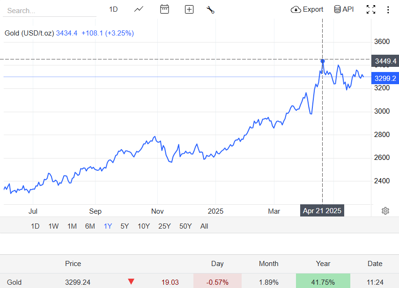Select the 1D range tab below chart
The width and height of the screenshot is (399, 288).
[35, 226]
